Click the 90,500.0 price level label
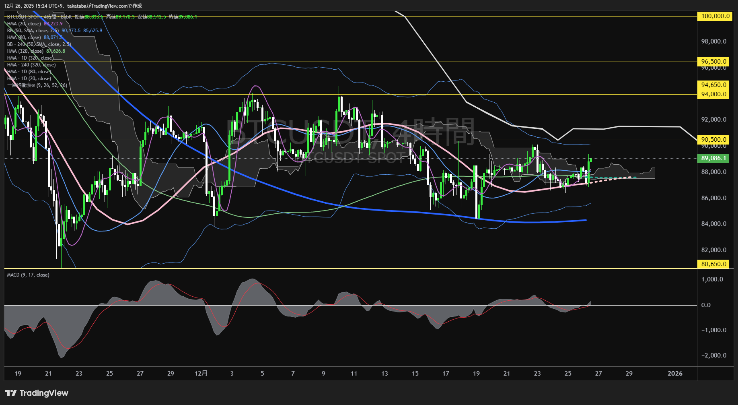The height and width of the screenshot is (405, 738). (x=714, y=140)
